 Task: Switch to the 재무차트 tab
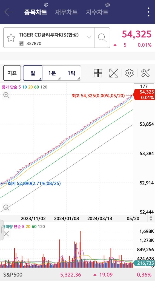pos(66,12)
